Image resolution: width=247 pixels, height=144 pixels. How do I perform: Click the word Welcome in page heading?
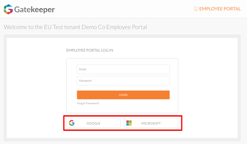pyautogui.click(x=15, y=27)
